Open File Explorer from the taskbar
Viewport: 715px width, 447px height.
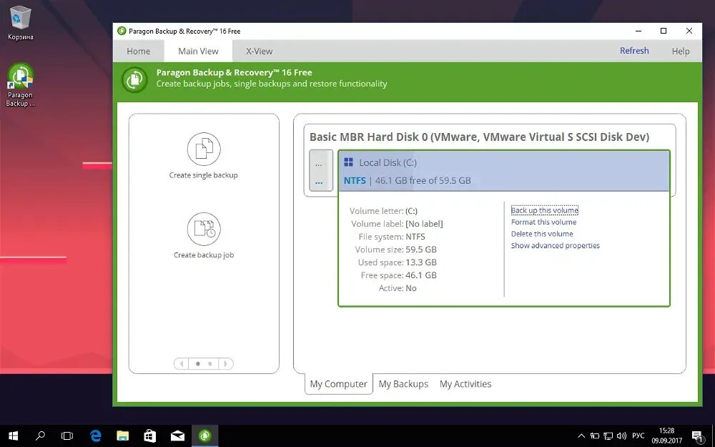click(x=123, y=436)
